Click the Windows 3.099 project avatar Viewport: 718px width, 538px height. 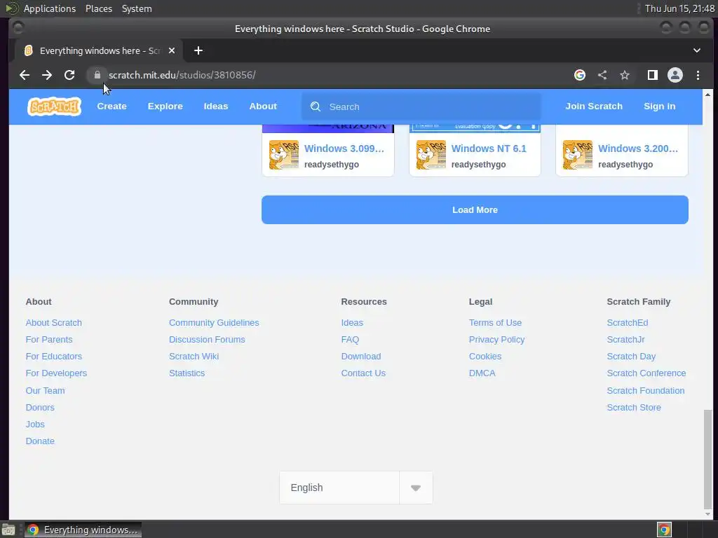click(x=284, y=155)
